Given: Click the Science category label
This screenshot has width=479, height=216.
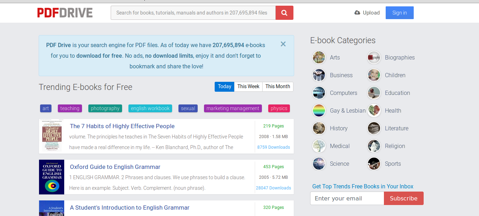Looking at the screenshot, I should coord(340,164).
